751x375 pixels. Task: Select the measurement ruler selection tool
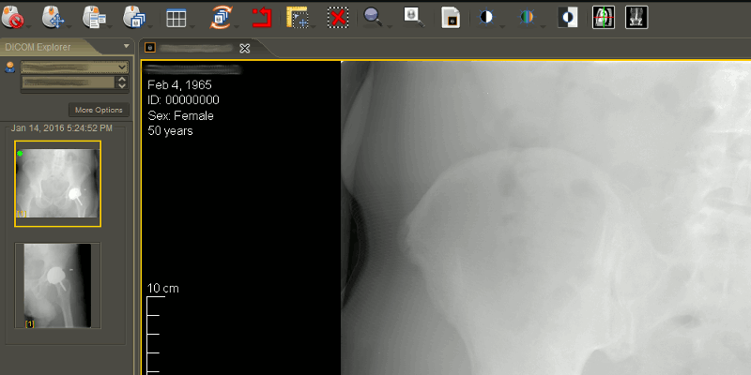click(x=297, y=17)
